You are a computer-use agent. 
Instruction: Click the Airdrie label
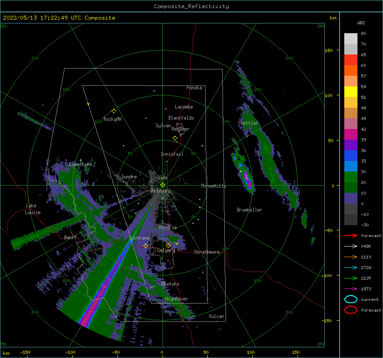[x=168, y=227]
